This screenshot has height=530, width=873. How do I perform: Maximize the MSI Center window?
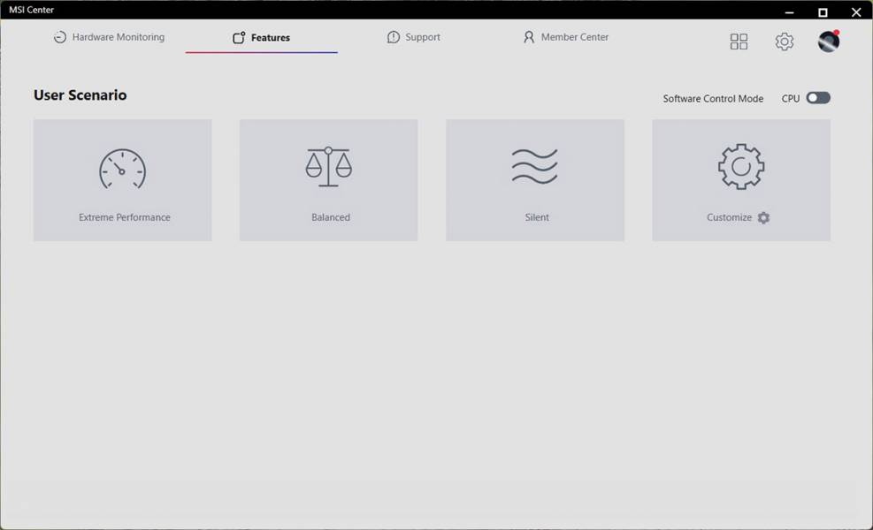click(x=823, y=11)
